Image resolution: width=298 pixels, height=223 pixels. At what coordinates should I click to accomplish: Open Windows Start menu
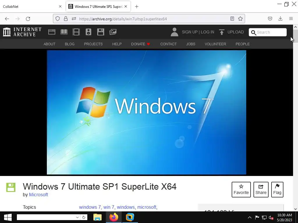coord(8,217)
